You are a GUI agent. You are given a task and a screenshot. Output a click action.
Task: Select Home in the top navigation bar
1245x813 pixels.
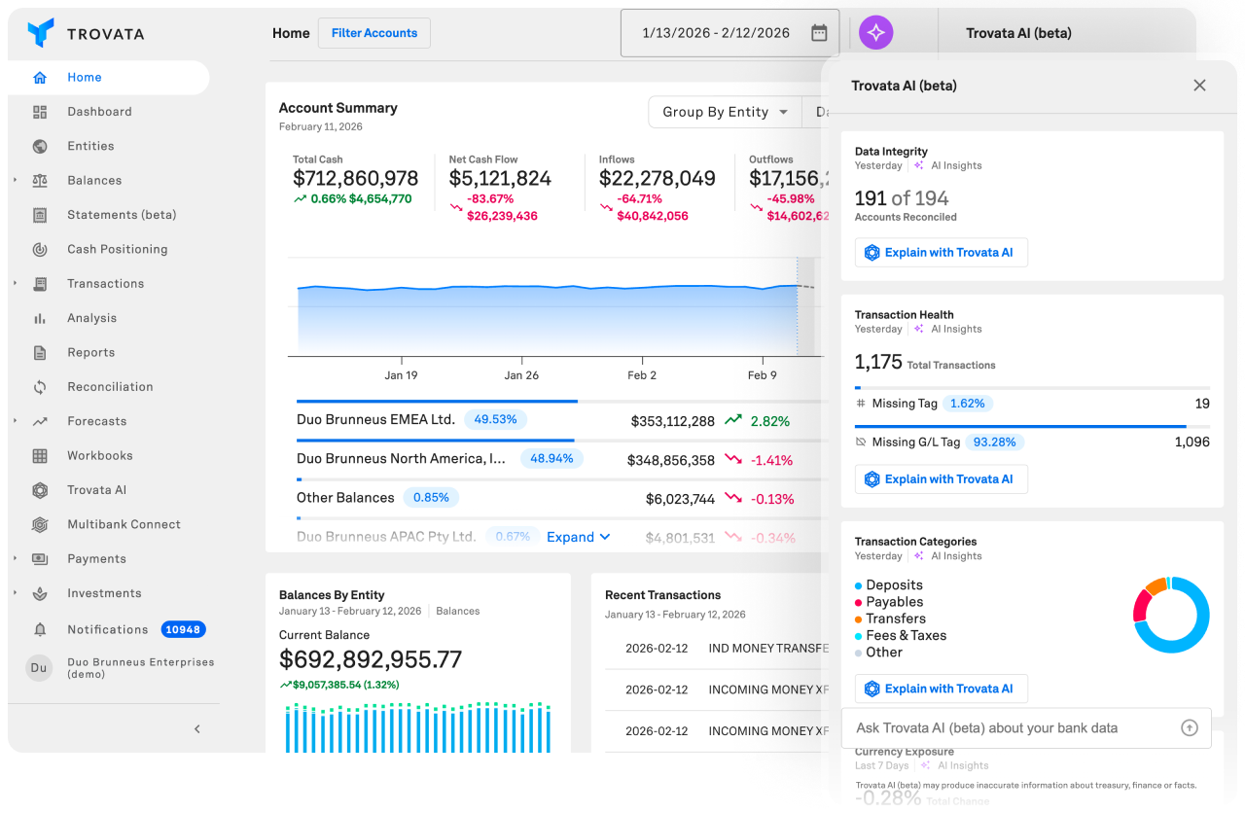(x=291, y=32)
